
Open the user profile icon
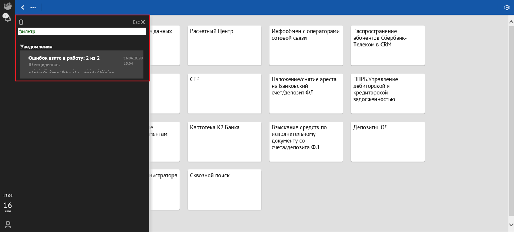coord(7,224)
